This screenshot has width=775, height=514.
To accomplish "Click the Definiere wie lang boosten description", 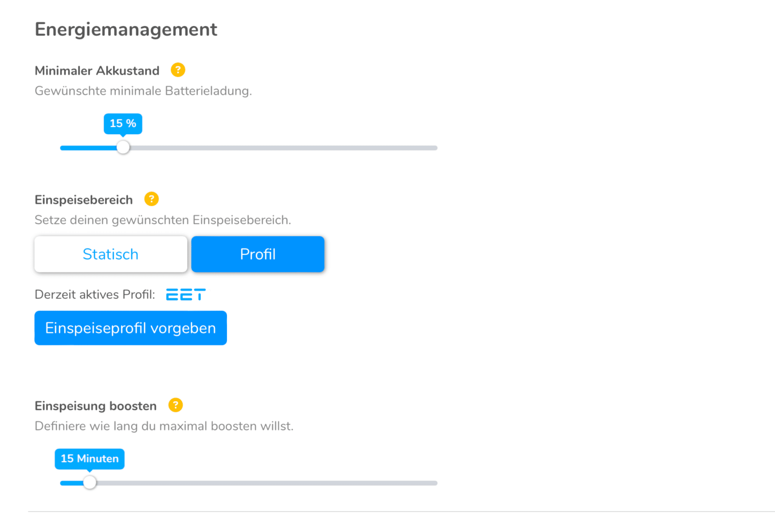I will 164,426.
